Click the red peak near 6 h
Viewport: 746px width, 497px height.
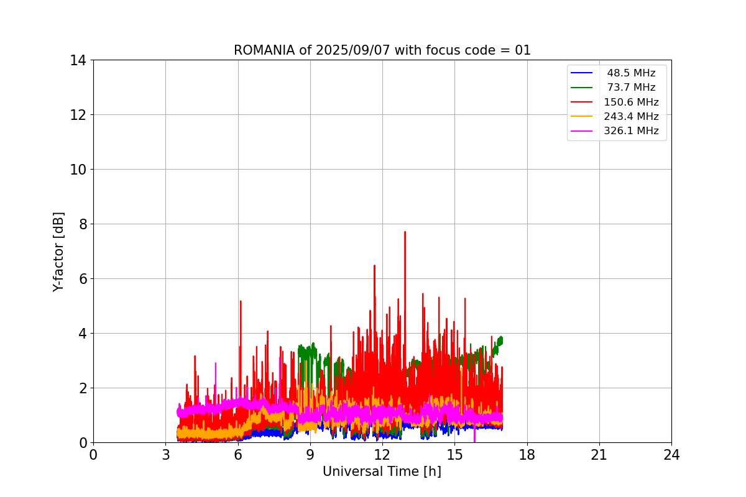pyautogui.click(x=241, y=302)
